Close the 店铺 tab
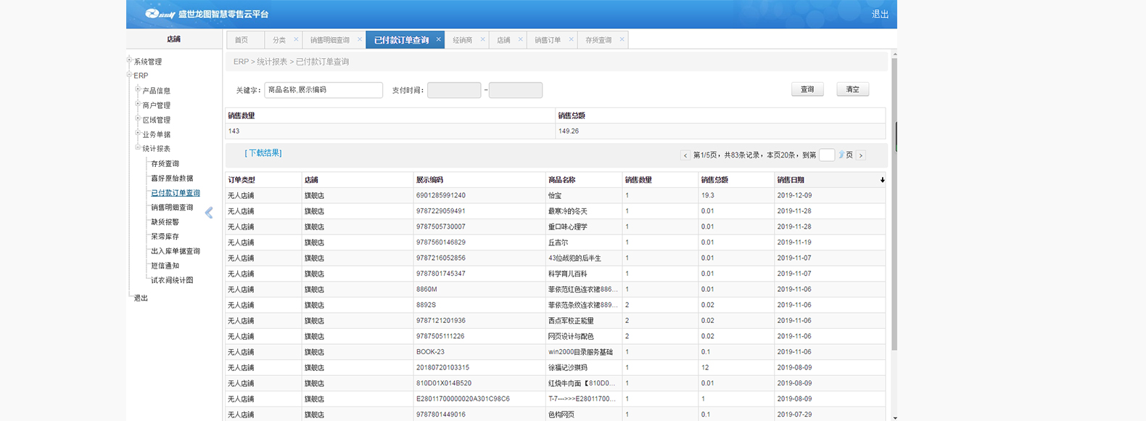The width and height of the screenshot is (1146, 421). click(x=520, y=39)
